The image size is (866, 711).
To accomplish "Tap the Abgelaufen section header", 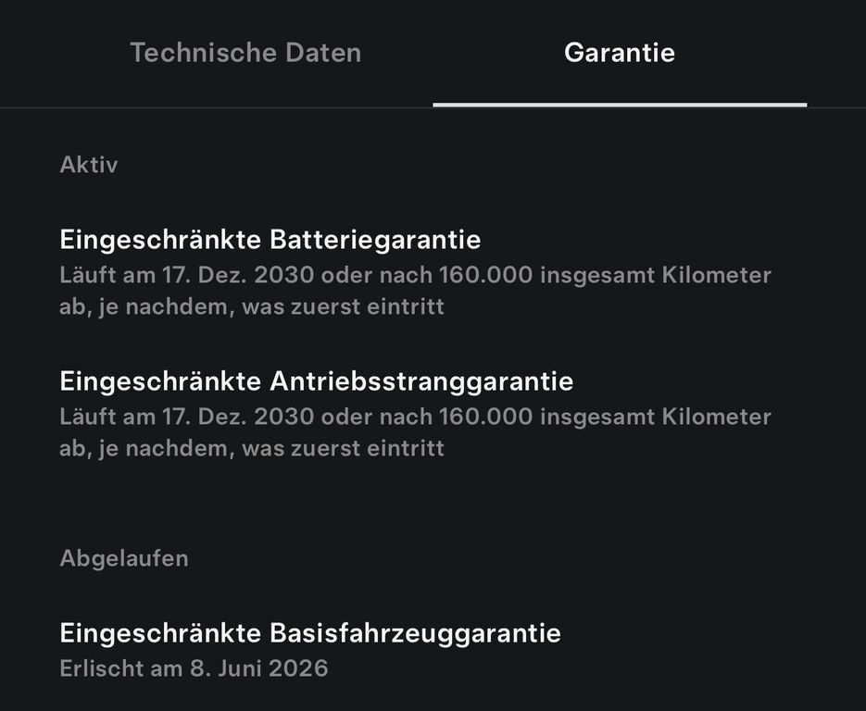I will click(124, 558).
